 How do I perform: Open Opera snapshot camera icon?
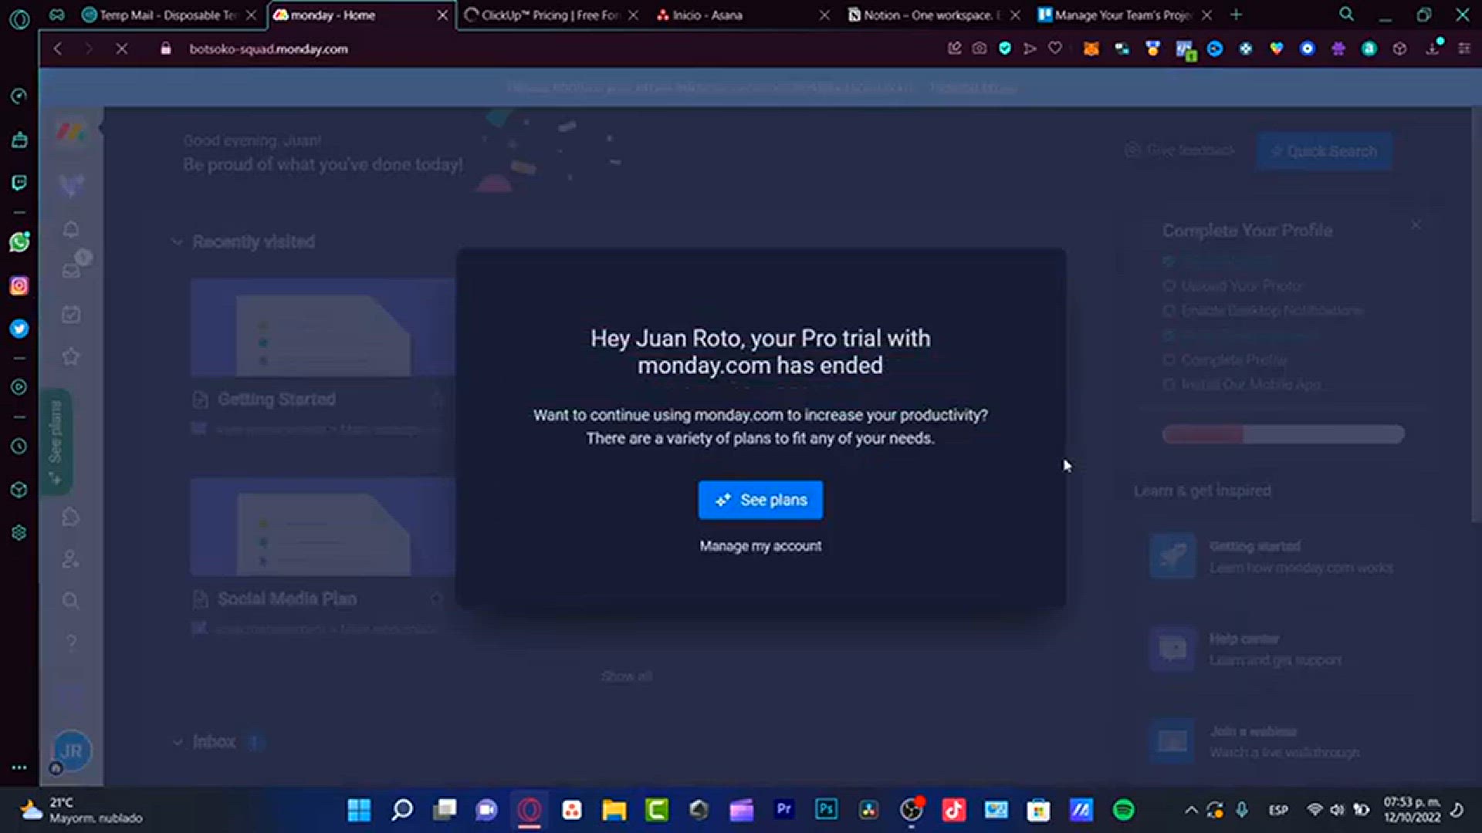point(980,48)
